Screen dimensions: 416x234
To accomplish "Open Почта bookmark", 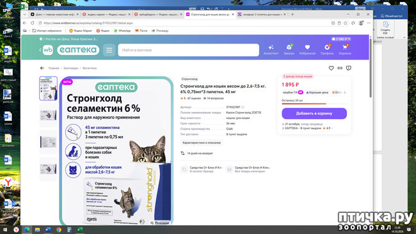I will pos(141,31).
